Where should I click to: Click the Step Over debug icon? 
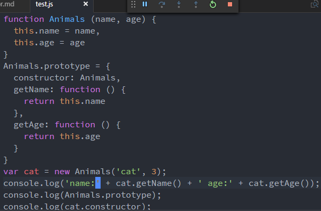(162, 4)
